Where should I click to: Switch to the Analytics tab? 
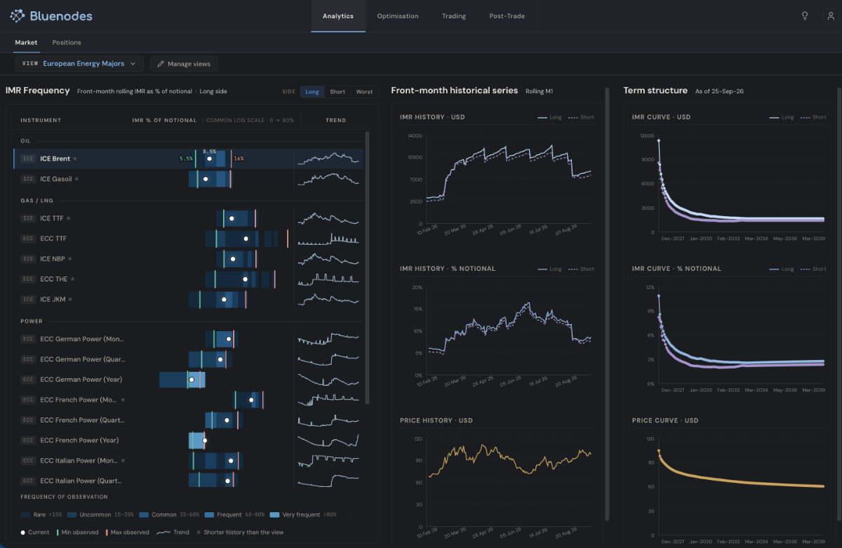(x=338, y=16)
